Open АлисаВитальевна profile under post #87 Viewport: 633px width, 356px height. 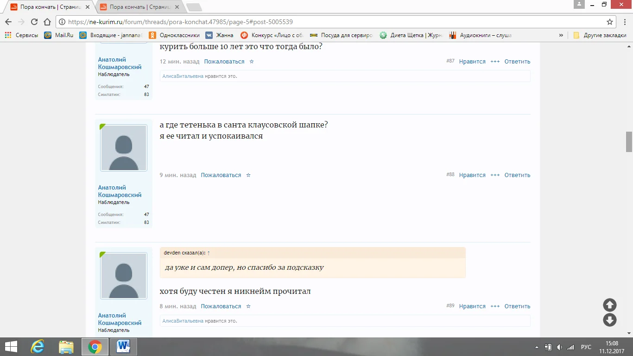183,76
